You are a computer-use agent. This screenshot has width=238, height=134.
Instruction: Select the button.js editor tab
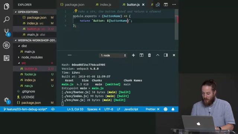[x=131, y=5]
